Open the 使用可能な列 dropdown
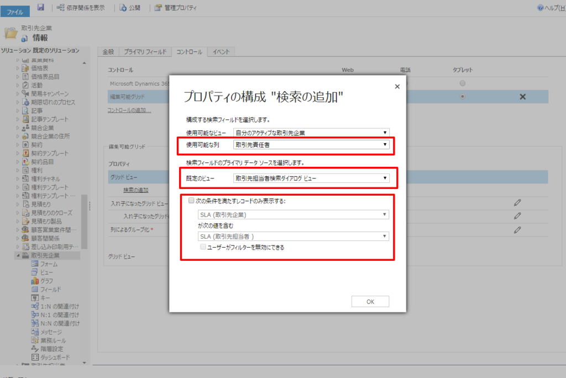 coord(384,145)
